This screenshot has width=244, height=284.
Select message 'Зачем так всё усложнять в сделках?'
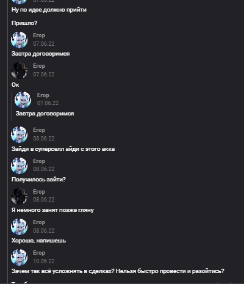coord(118,271)
